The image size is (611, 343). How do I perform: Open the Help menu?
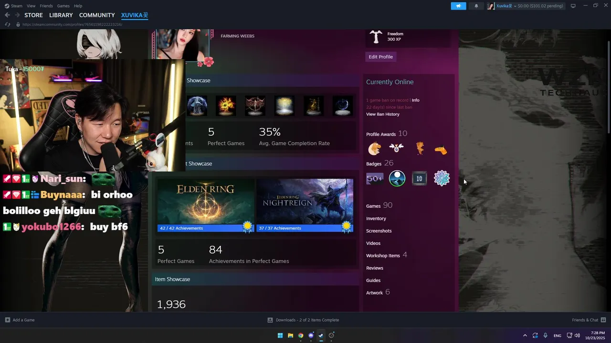click(78, 6)
